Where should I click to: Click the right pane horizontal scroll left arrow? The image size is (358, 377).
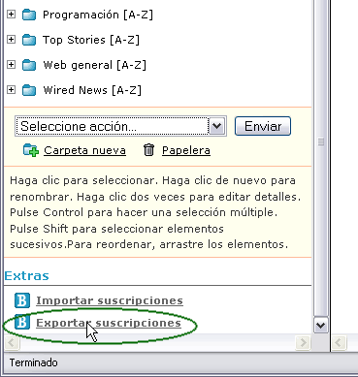[x=340, y=342]
